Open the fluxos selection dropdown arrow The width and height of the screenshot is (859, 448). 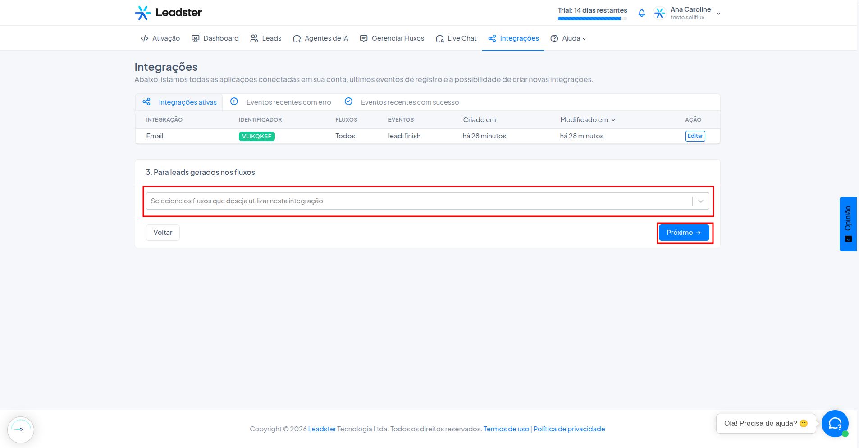(x=701, y=201)
